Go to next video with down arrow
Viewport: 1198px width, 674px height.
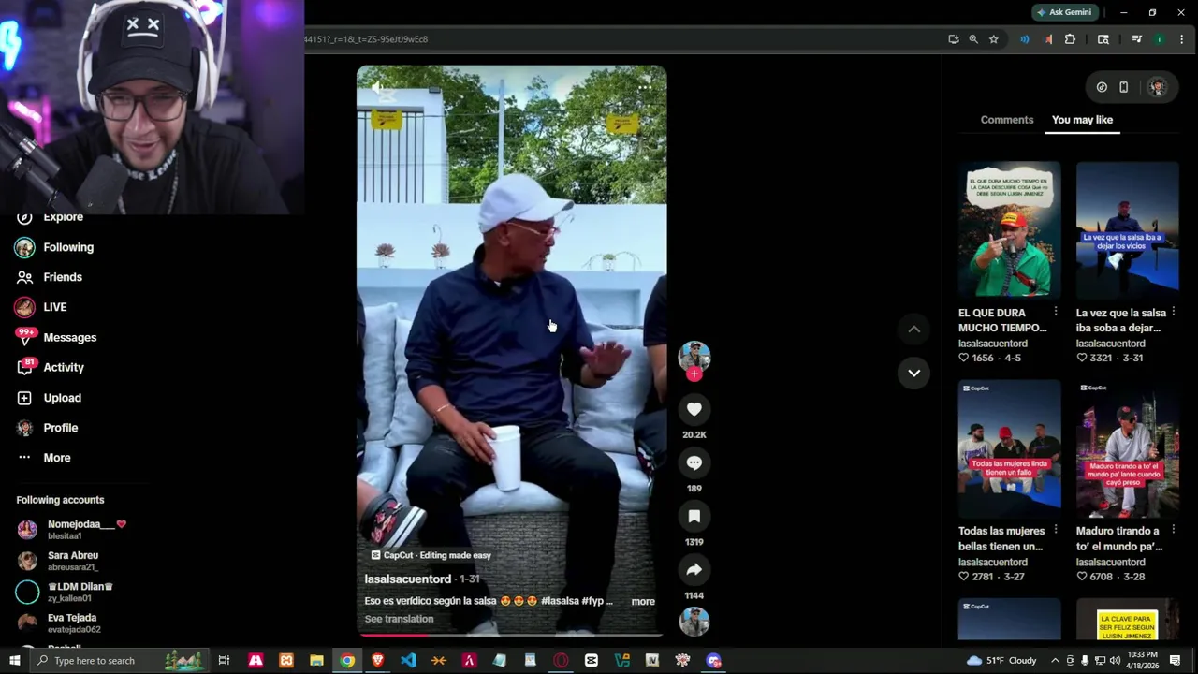coord(913,373)
